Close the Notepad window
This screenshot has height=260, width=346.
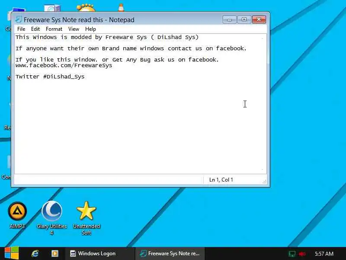click(259, 19)
